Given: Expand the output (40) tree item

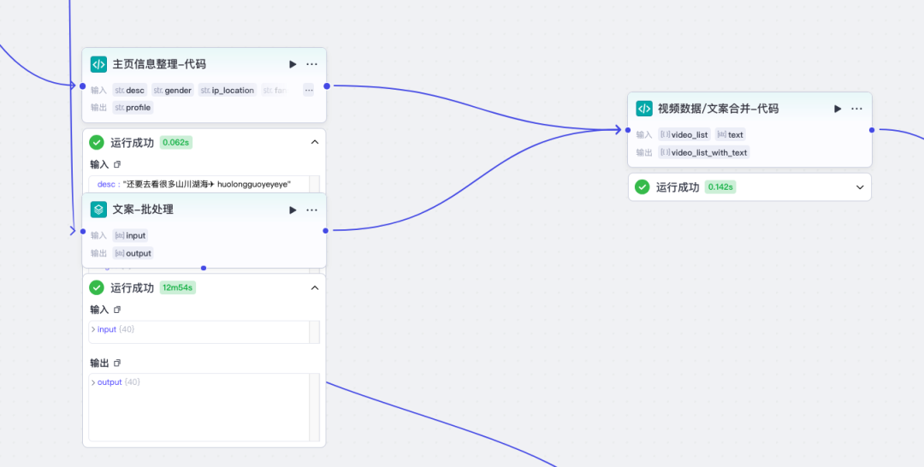Looking at the screenshot, I should pyautogui.click(x=93, y=382).
